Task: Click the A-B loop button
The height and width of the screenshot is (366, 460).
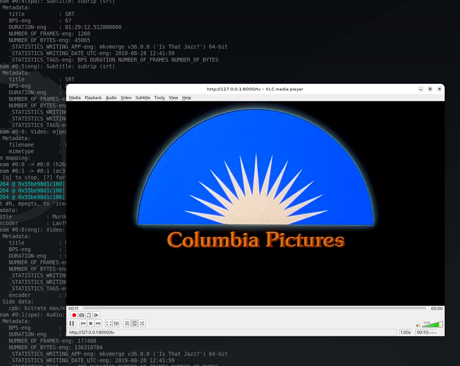Action: (x=89, y=315)
